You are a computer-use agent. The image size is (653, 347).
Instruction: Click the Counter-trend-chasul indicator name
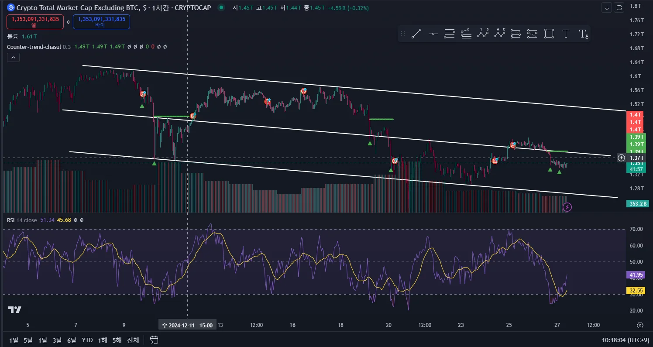(x=34, y=47)
